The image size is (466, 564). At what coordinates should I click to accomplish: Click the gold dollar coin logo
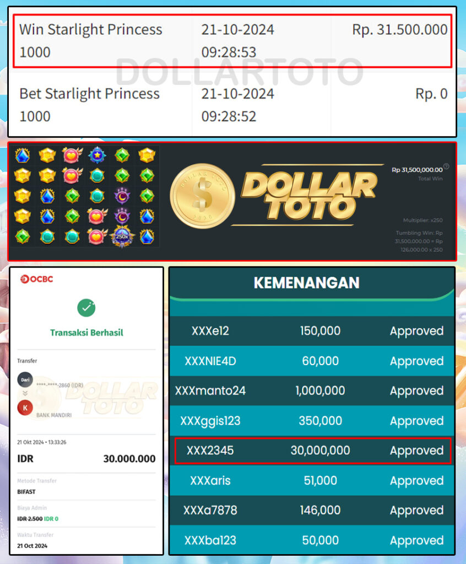[x=203, y=196]
